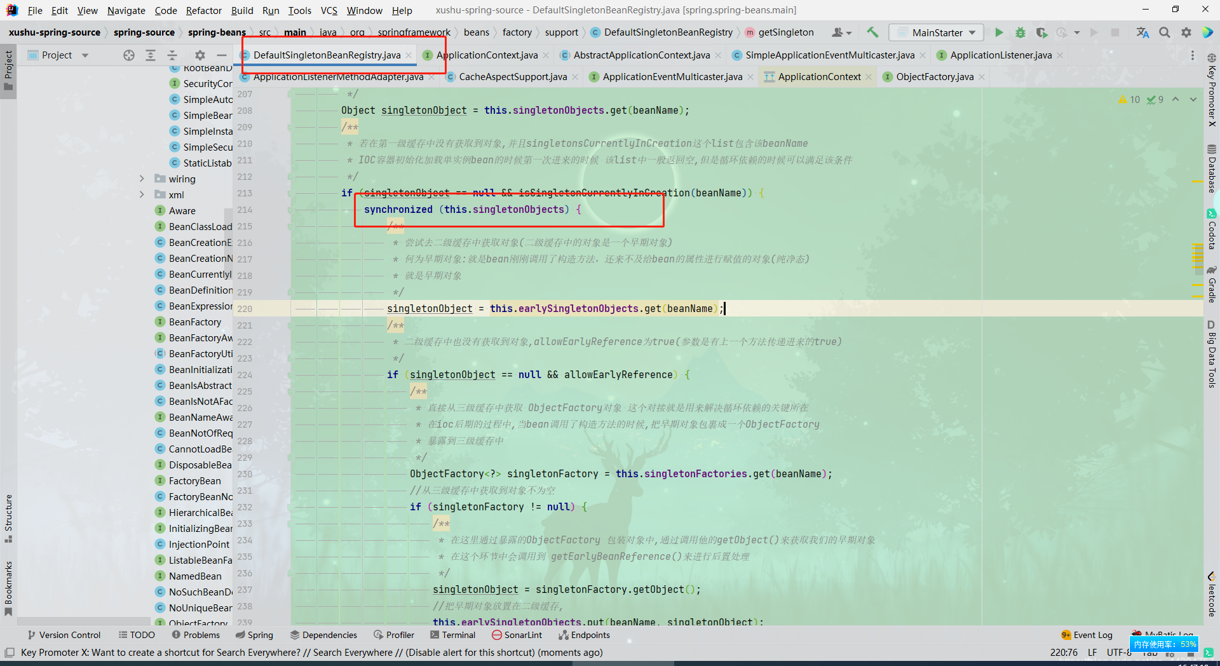Screen dimensions: 1220x666
Task: Open Structure tool window
Action: (x=8, y=518)
